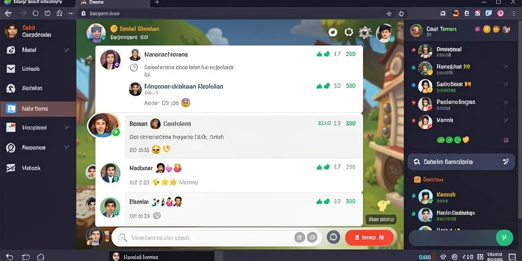
Task: Click the first yellow coin icon in right header
Action: (x=487, y=29)
